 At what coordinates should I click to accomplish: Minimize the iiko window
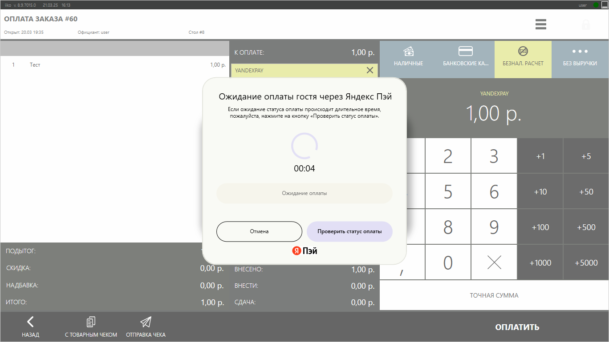pos(604,5)
